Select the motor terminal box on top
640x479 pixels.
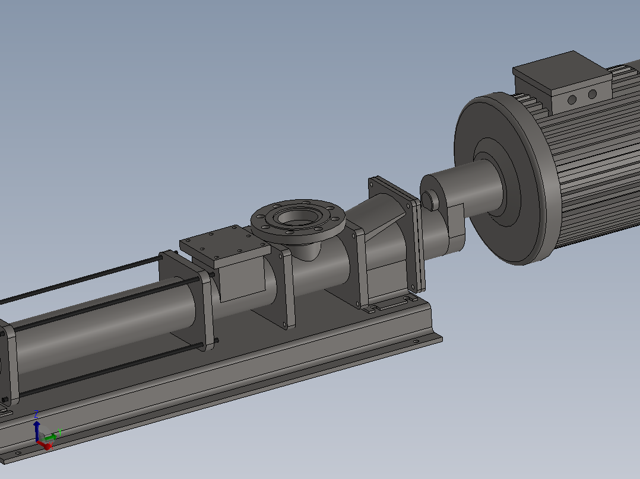click(562, 82)
